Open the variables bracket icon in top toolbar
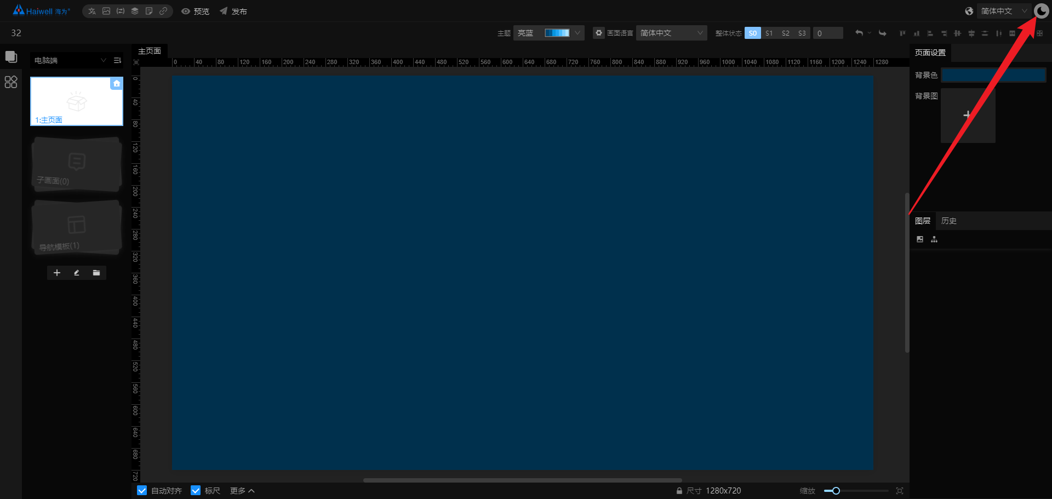This screenshot has height=499, width=1052. click(x=121, y=11)
